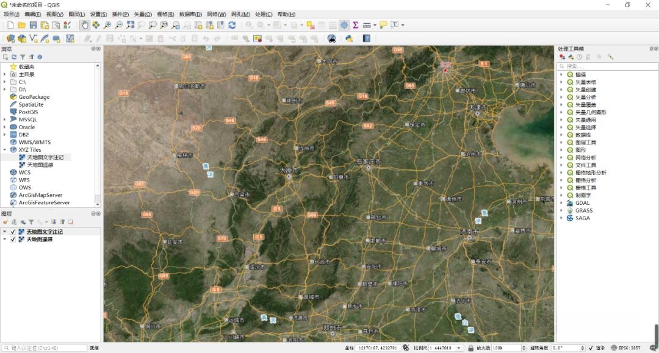Click the Statistical Summary sigma icon

coord(355,25)
